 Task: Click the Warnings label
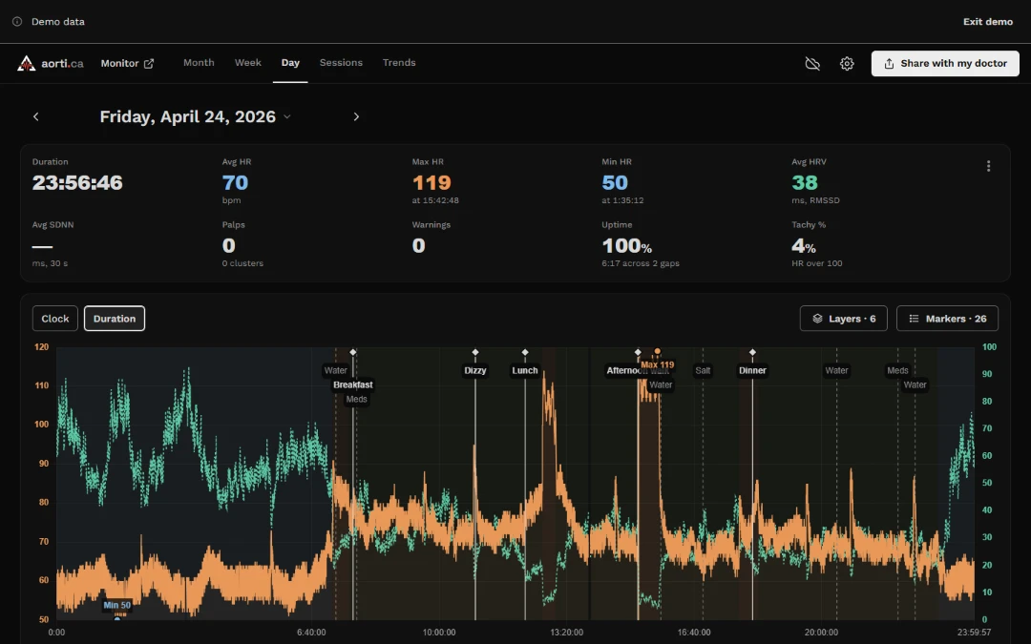point(431,225)
